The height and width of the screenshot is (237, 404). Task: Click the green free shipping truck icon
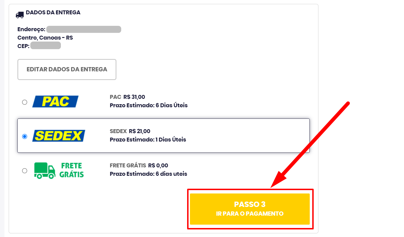[45, 170]
